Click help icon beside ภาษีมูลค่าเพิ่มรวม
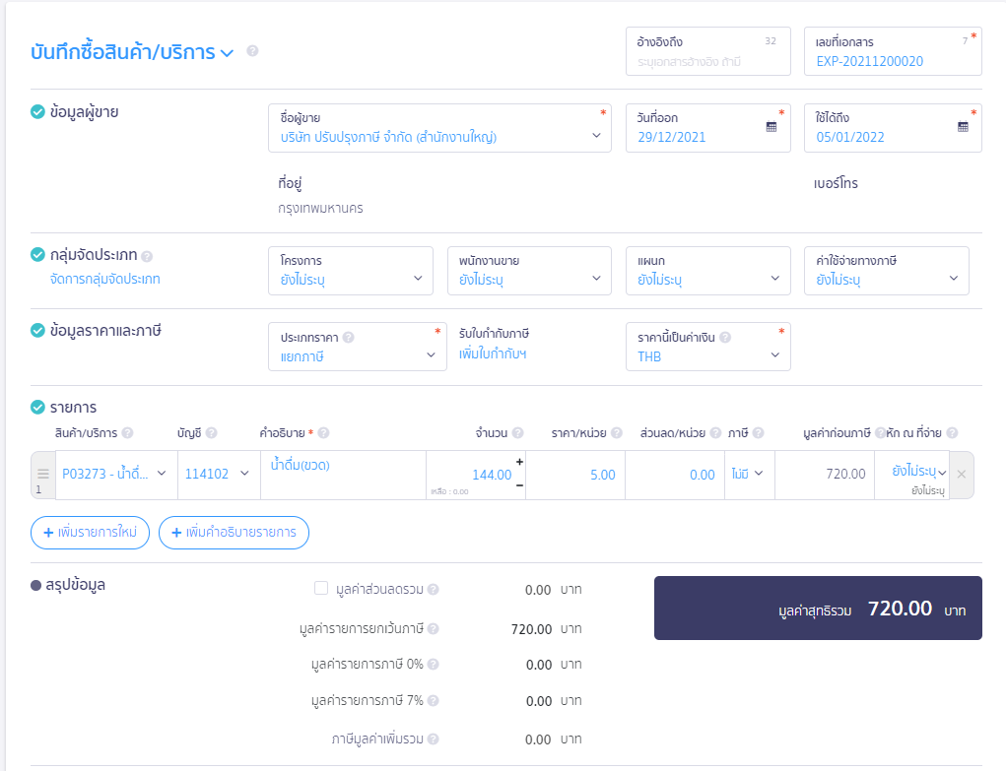 434,739
